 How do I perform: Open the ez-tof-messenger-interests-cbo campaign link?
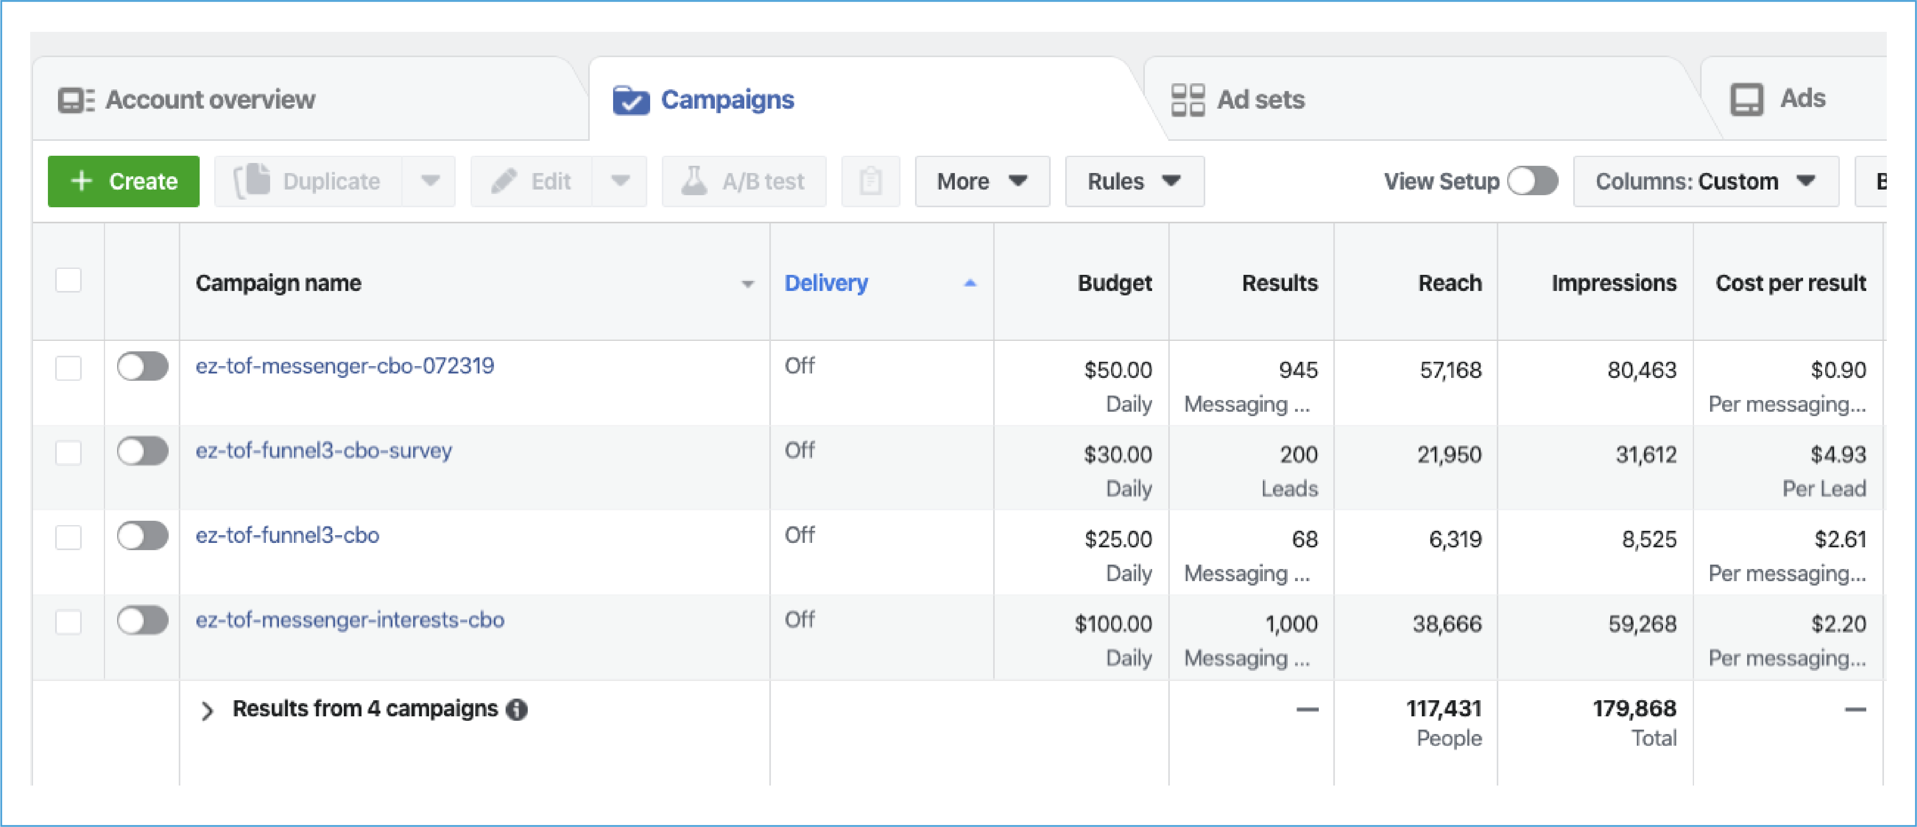pyautogui.click(x=350, y=619)
